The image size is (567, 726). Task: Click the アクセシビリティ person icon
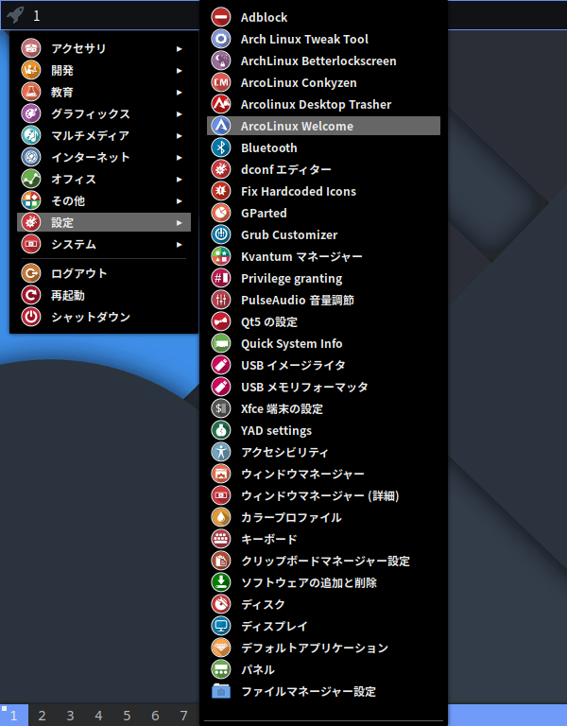click(x=221, y=453)
